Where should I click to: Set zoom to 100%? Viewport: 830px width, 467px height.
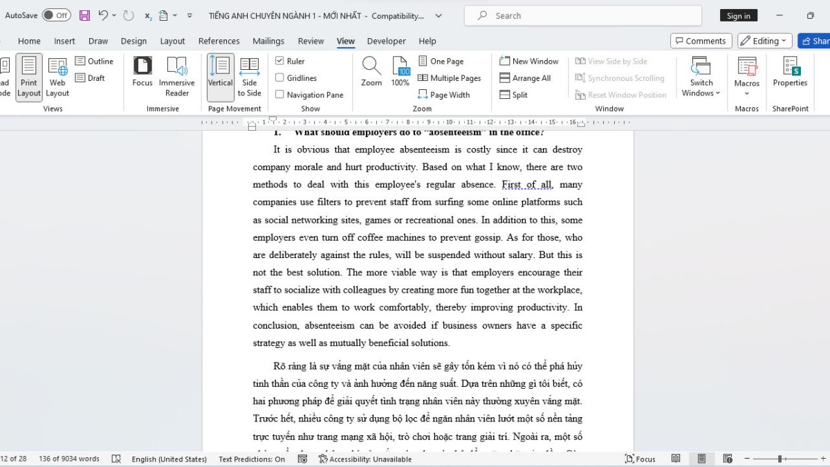401,73
